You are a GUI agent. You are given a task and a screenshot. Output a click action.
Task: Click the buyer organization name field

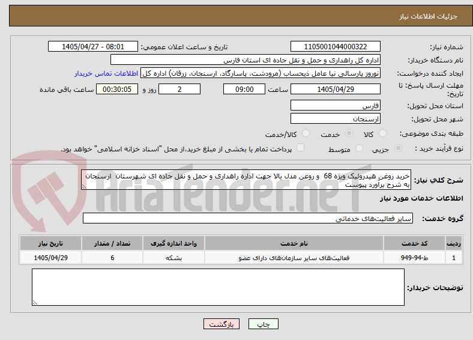click(x=246, y=60)
